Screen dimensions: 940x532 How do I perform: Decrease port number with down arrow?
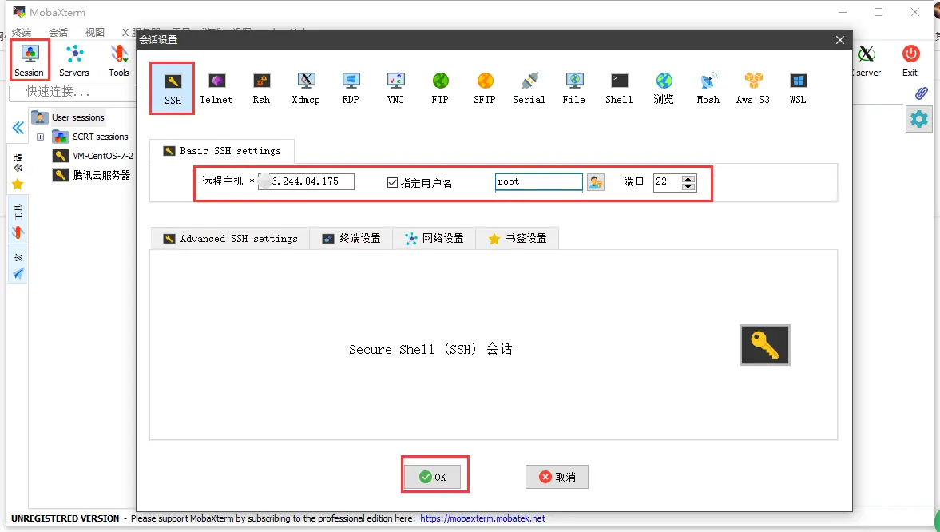coord(688,187)
